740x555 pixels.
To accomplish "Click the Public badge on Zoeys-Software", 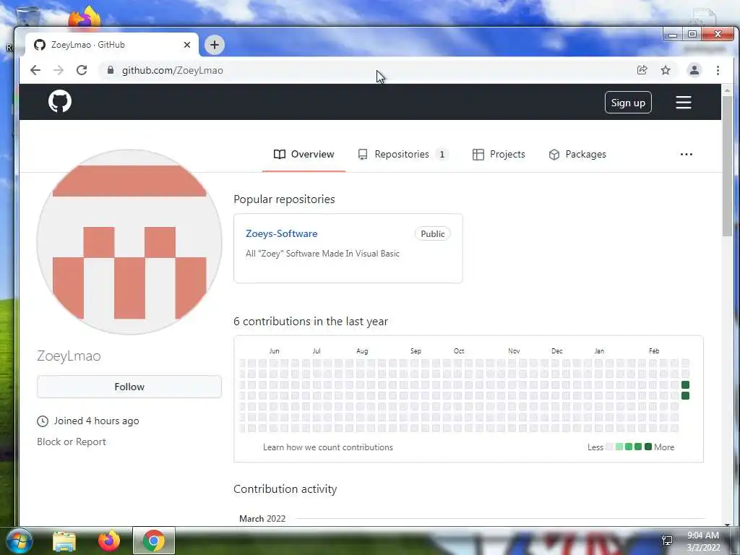I will tap(433, 233).
